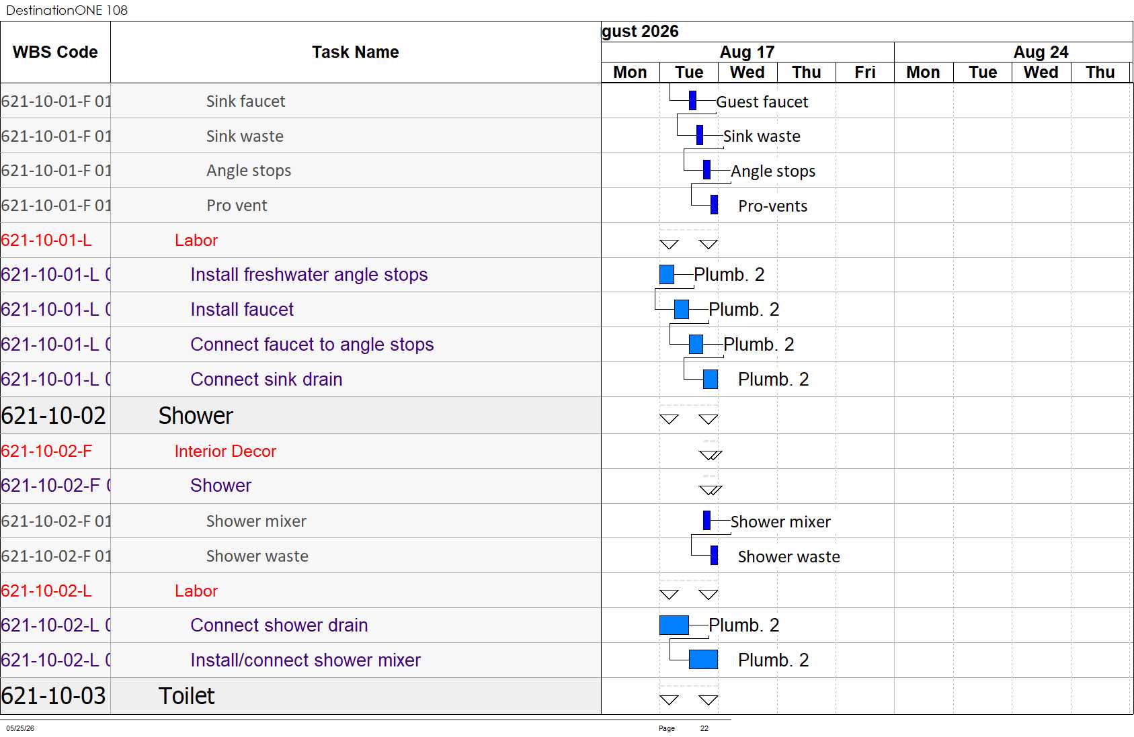This screenshot has height=737, width=1134.
Task: Click the WBS Code column header
Action: (x=55, y=52)
